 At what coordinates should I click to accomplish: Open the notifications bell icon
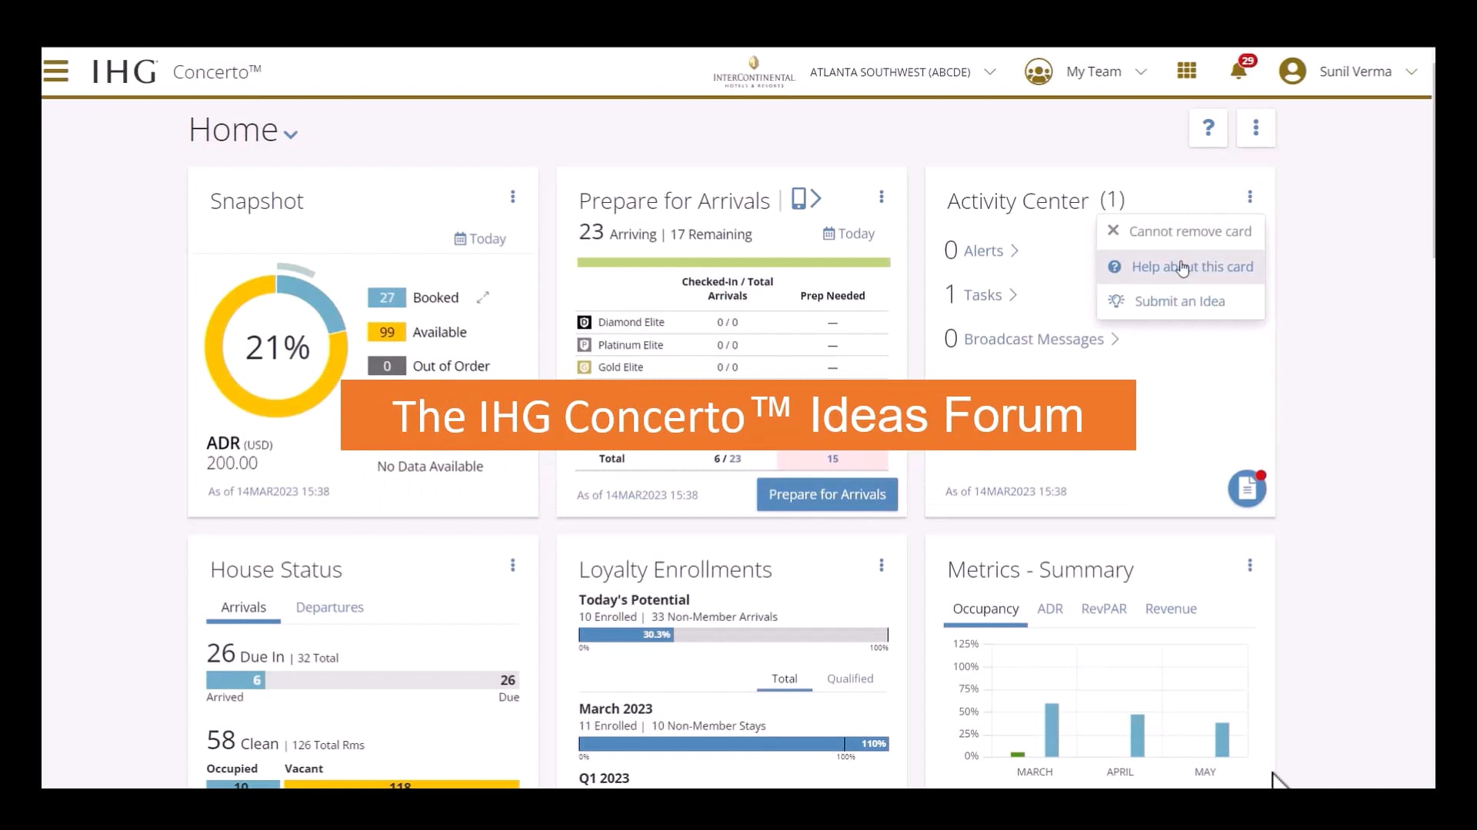click(1238, 71)
